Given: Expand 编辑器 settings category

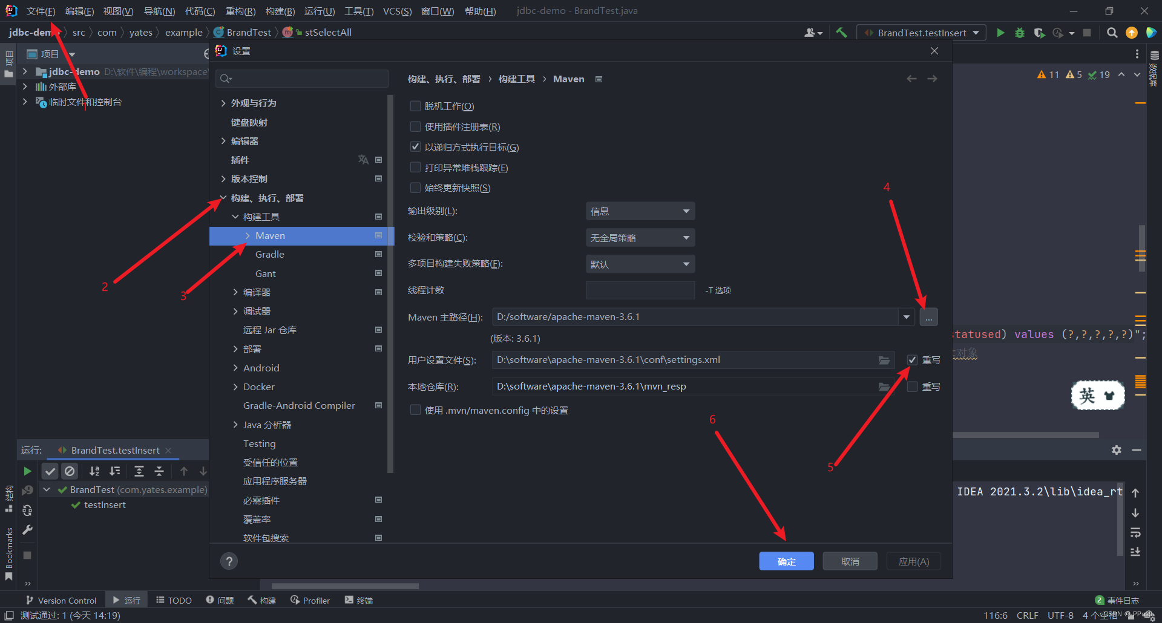Looking at the screenshot, I should (223, 141).
